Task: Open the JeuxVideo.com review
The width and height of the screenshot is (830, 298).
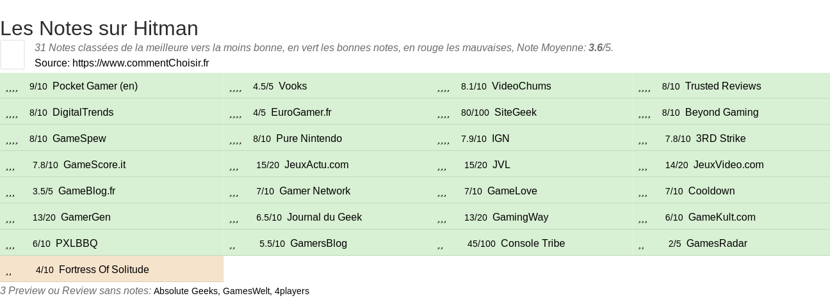Action: (729, 165)
